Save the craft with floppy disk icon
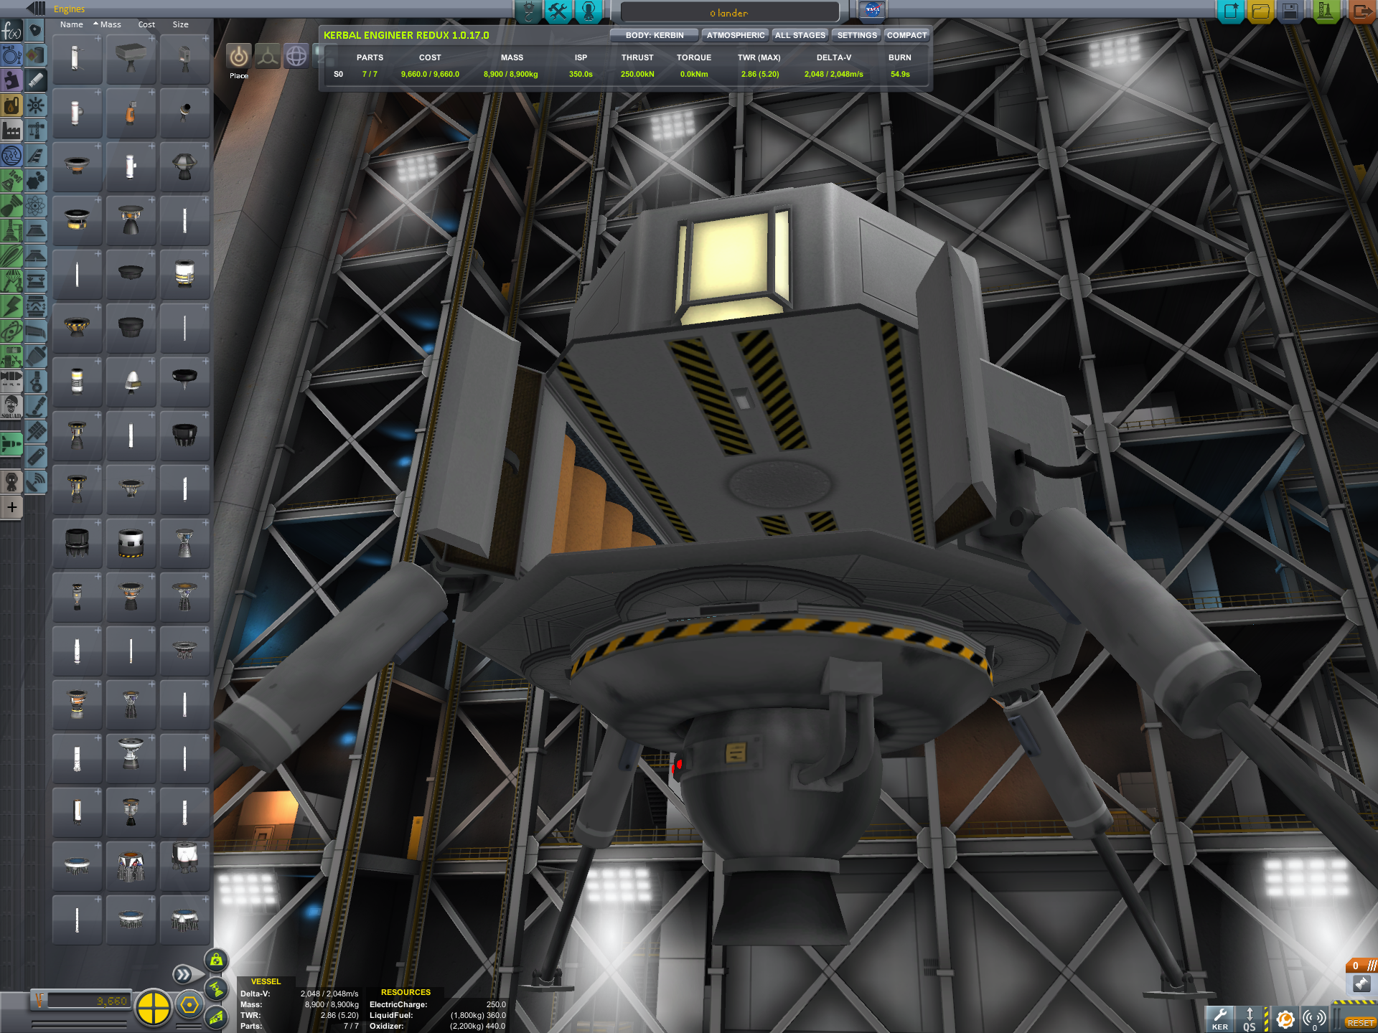Screen dimensions: 1378x1033 1290,11
